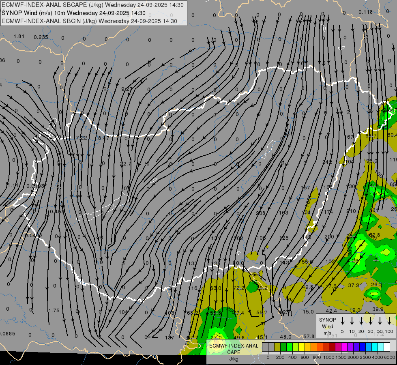Click the 48.0 value on the map

286,337
